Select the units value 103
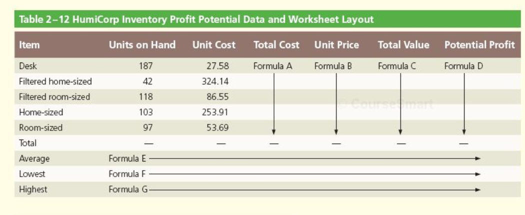 [145, 112]
